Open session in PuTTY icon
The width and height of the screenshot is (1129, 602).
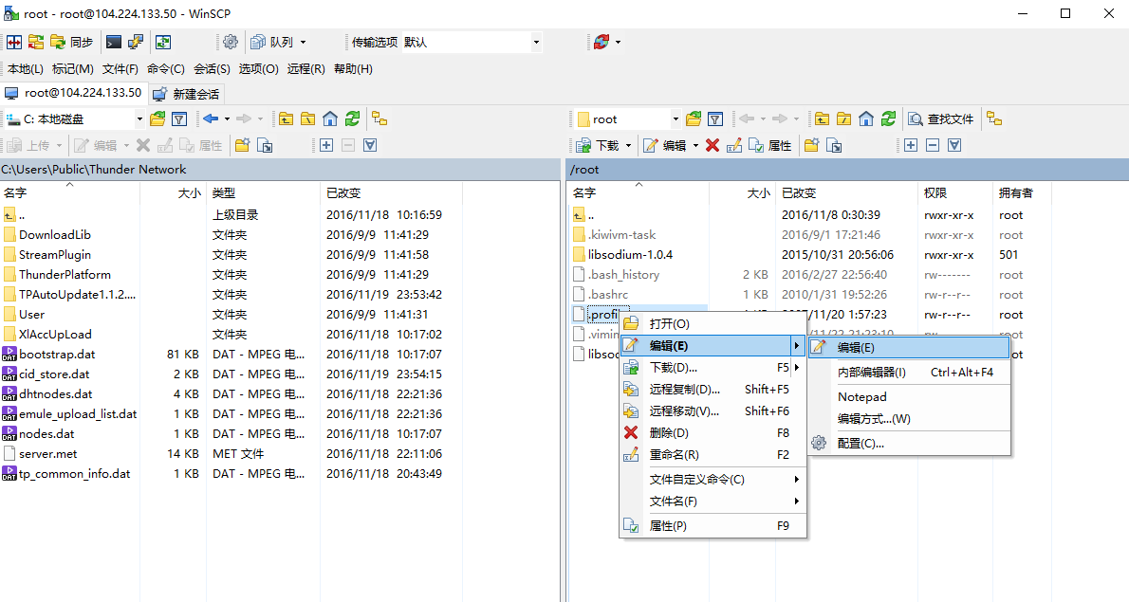136,43
